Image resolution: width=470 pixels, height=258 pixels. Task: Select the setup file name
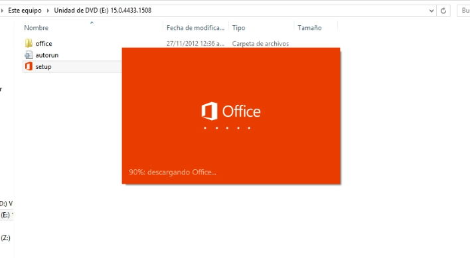coord(43,67)
